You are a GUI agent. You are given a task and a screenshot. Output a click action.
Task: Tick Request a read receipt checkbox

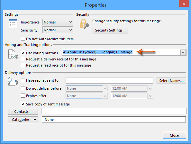coord(23,65)
